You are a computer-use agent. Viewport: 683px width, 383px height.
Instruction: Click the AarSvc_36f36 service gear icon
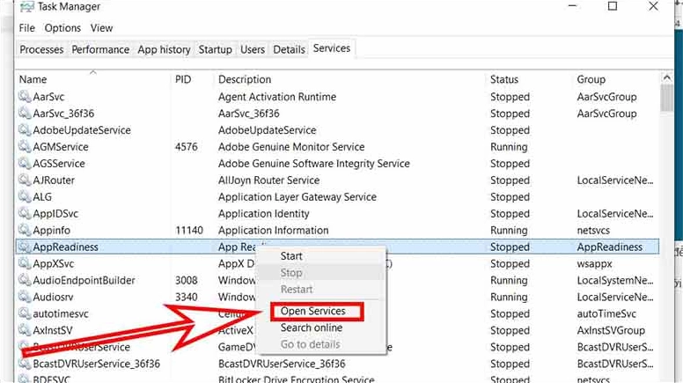coord(25,113)
